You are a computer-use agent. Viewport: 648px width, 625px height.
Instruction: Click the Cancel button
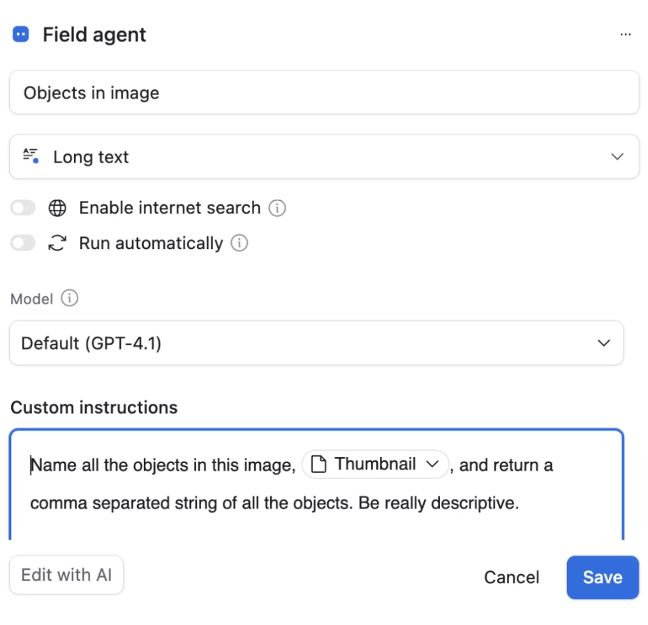[x=511, y=577]
